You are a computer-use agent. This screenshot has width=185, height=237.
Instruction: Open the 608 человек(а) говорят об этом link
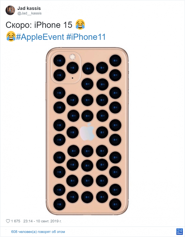[x=38, y=232]
